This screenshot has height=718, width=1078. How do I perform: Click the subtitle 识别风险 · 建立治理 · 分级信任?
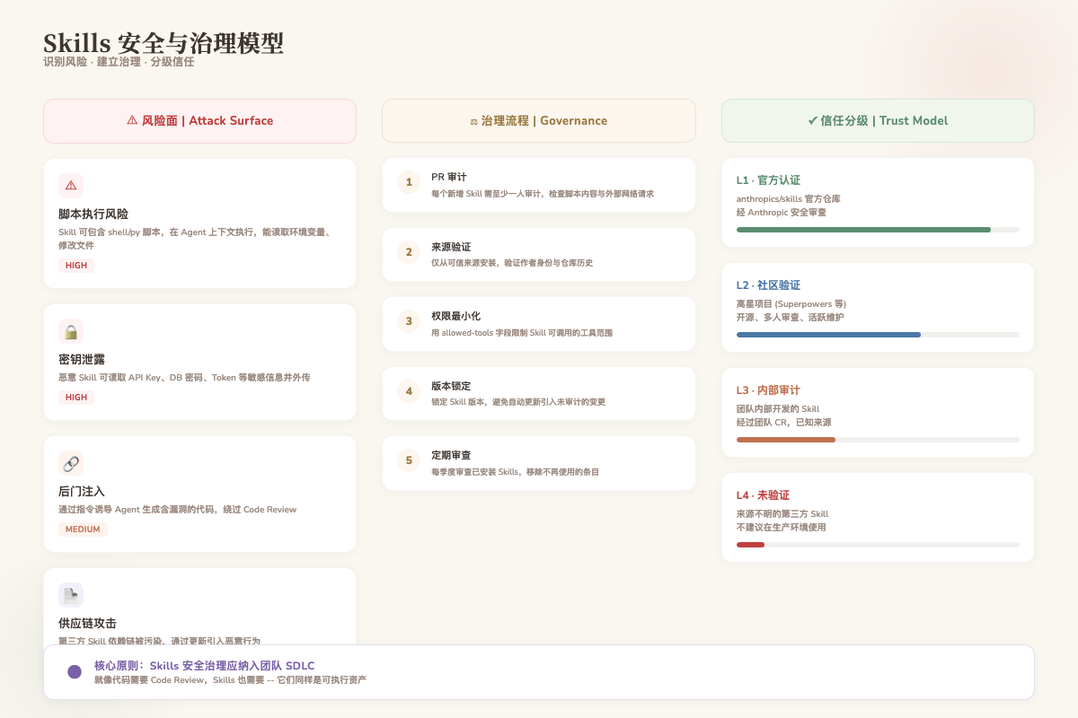(x=119, y=62)
